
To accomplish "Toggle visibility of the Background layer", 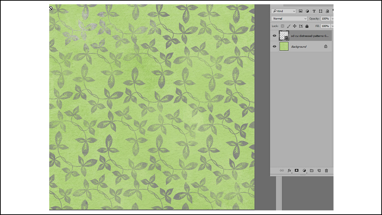I will pos(274,46).
